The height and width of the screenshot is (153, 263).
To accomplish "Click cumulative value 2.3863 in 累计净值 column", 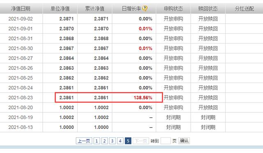I will pos(102,68).
